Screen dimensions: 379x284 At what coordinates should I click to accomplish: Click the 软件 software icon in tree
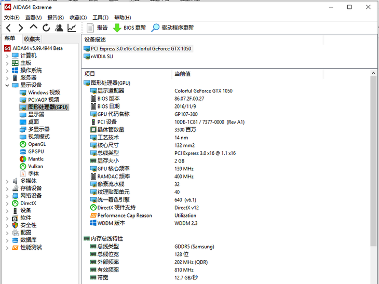point(15,218)
